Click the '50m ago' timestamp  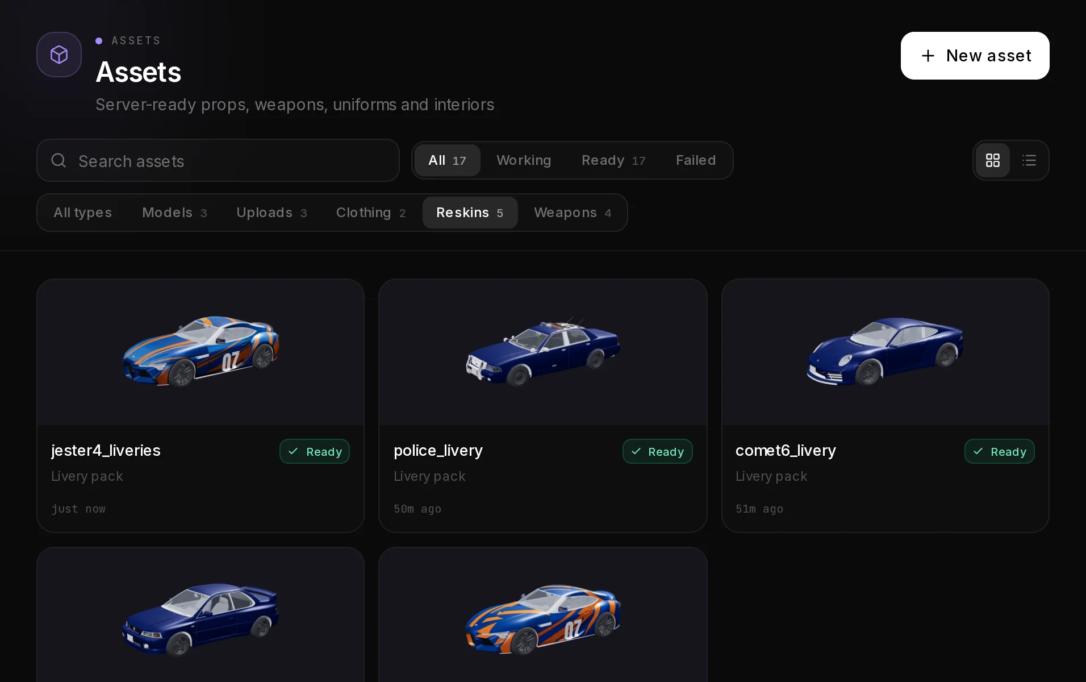417,509
